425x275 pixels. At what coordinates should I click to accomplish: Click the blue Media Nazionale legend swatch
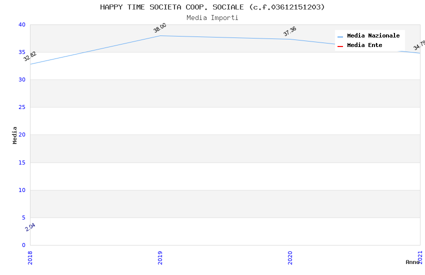pos(340,36)
